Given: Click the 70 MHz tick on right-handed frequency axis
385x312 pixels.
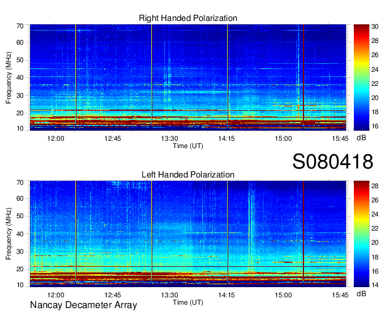Looking at the screenshot, I should 20,26.
